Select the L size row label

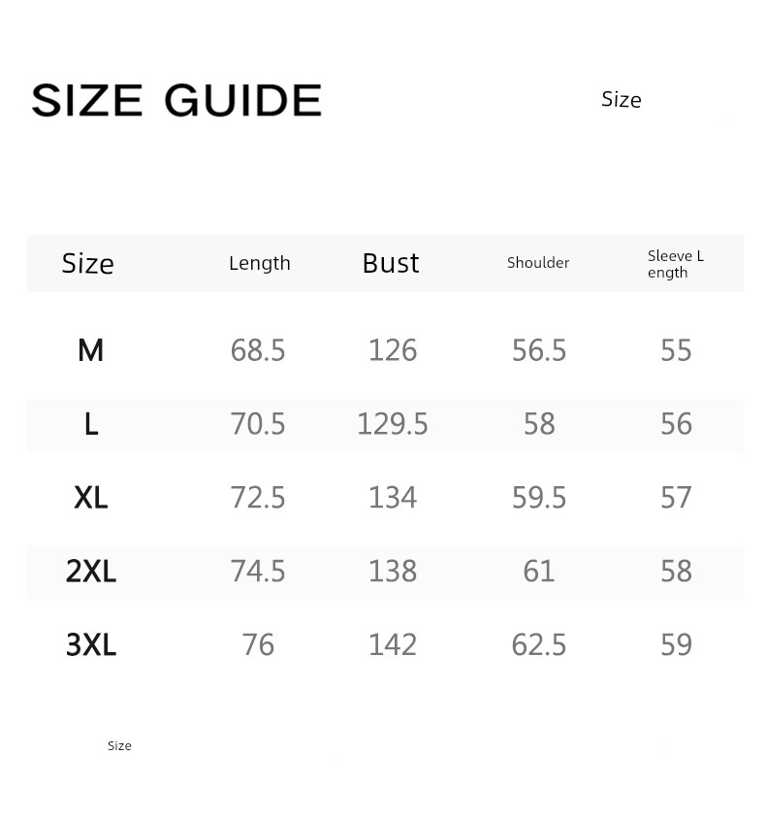(91, 424)
